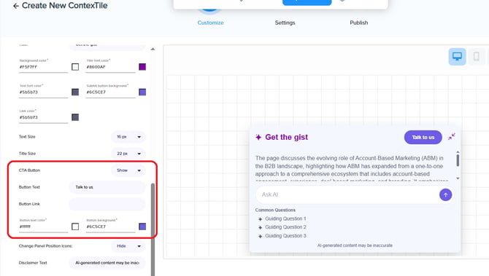
Task: Open the Text Size dropdown
Action: pos(128,137)
